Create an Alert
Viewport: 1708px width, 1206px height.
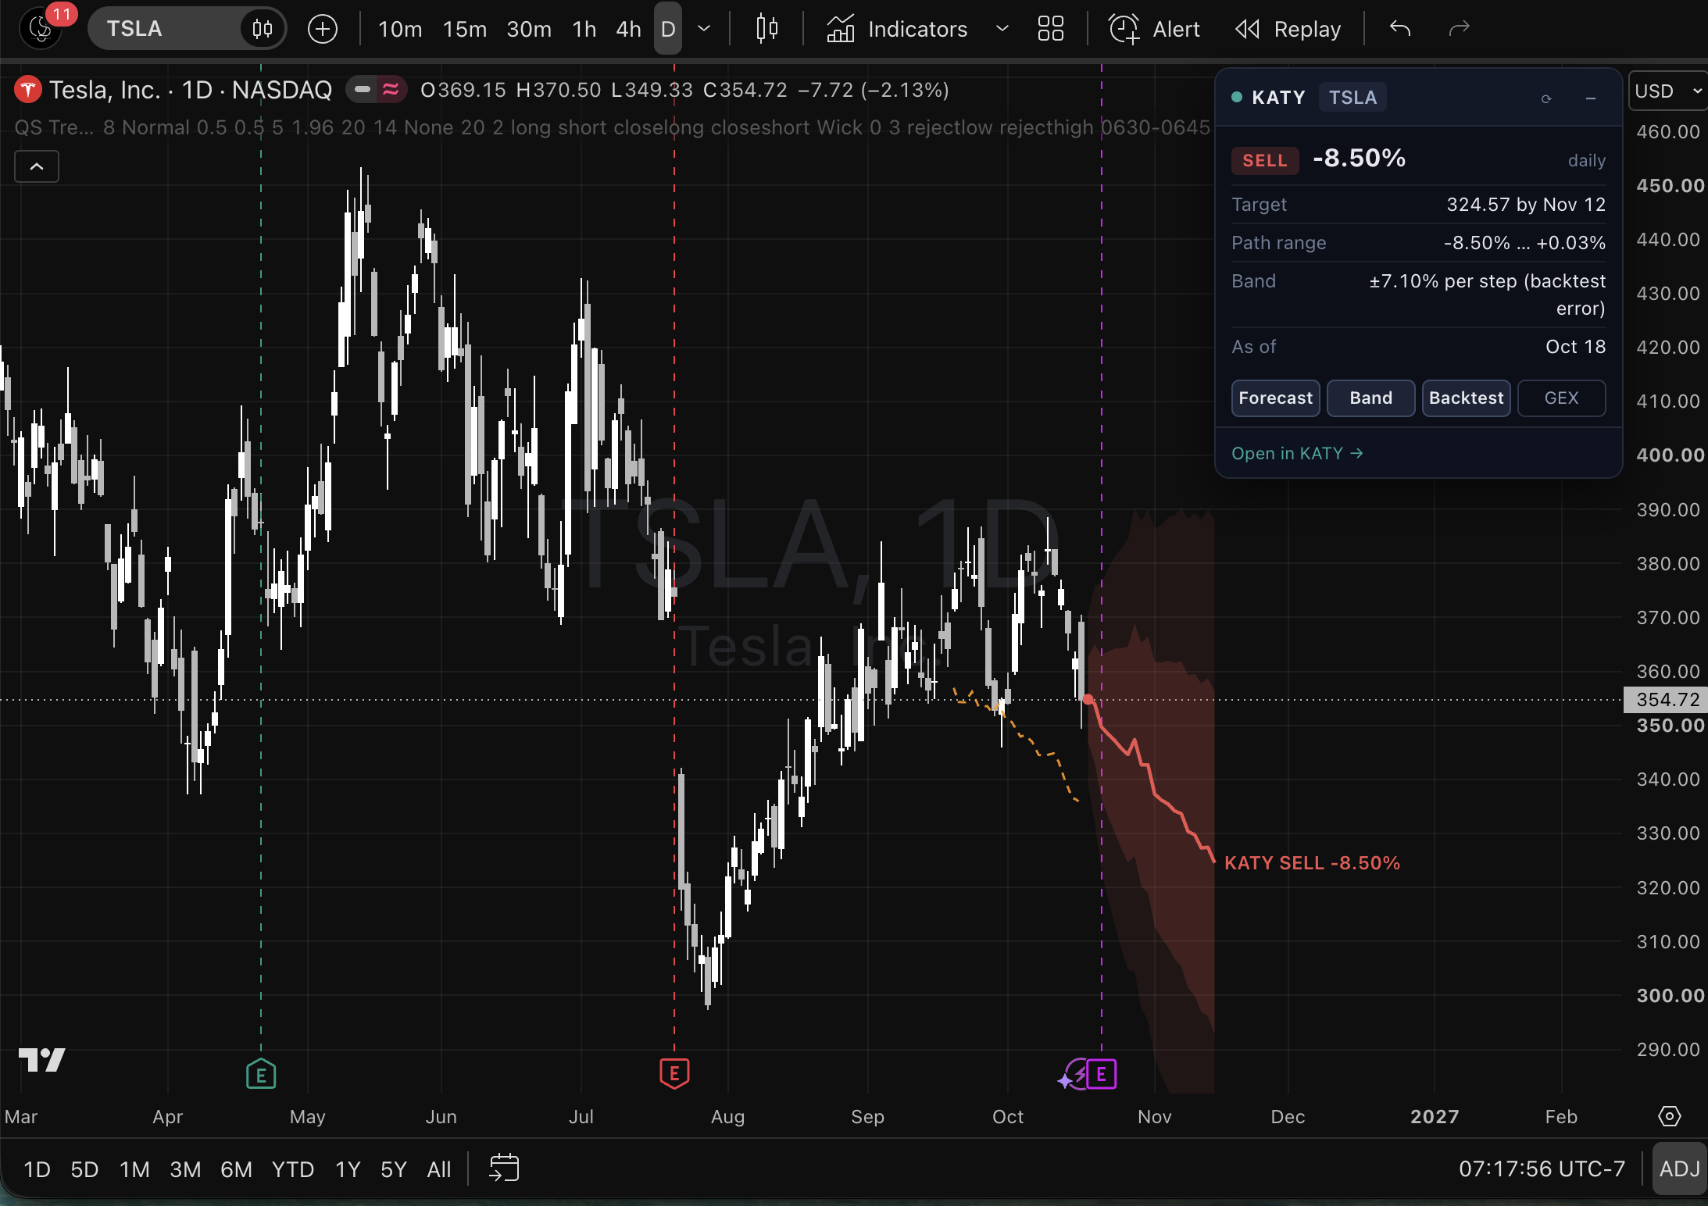[1154, 29]
